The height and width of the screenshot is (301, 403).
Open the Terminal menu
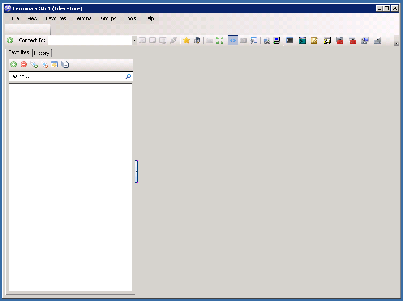click(x=83, y=18)
